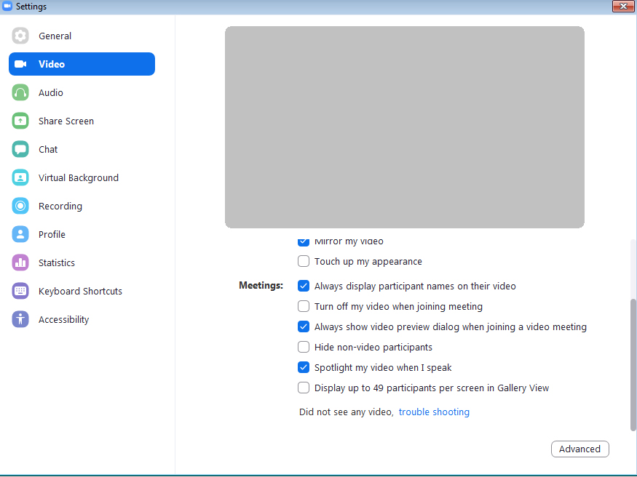Check Hide non-video participants
This screenshot has height=477, width=637.
tap(304, 347)
